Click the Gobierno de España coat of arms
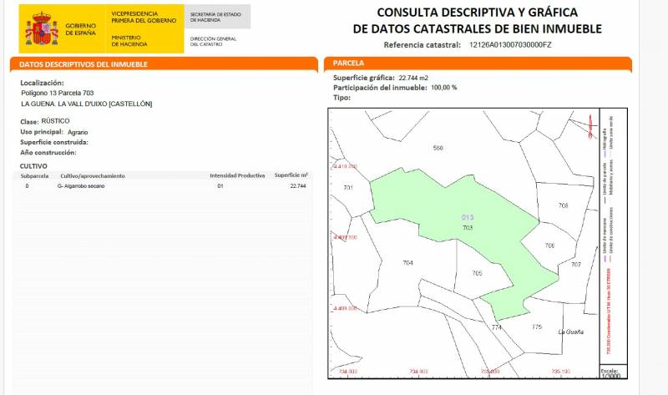 (41, 28)
